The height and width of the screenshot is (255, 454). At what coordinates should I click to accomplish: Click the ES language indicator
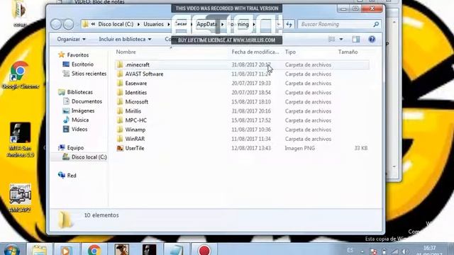pos(350,250)
